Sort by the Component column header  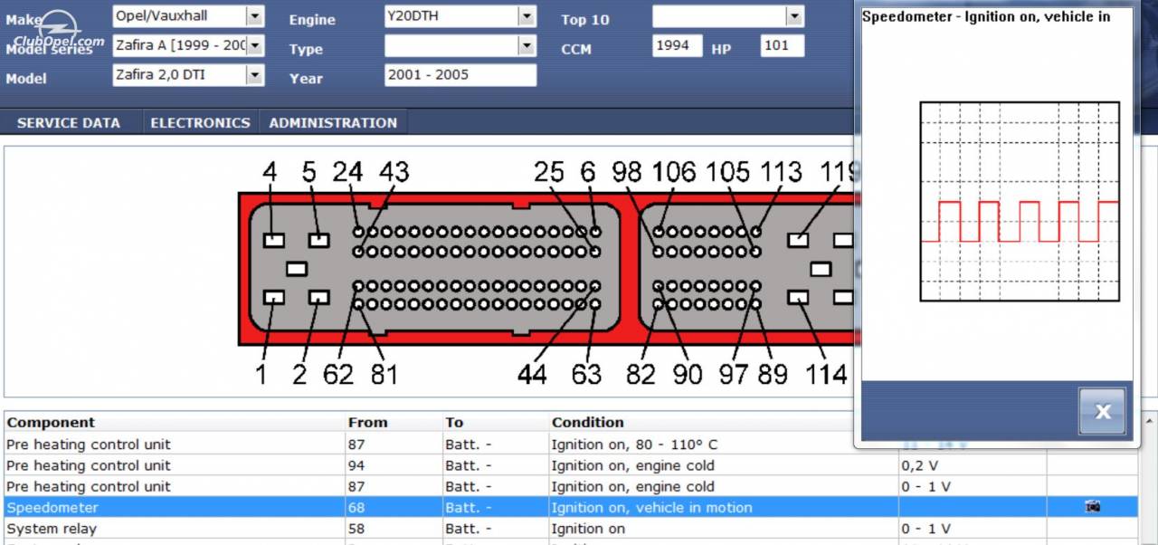click(x=51, y=422)
